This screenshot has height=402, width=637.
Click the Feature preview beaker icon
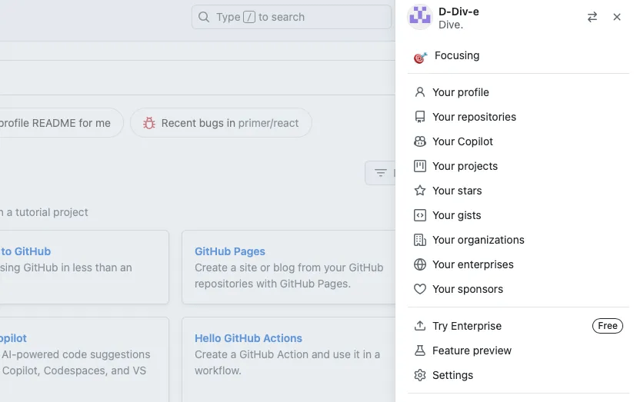point(420,351)
